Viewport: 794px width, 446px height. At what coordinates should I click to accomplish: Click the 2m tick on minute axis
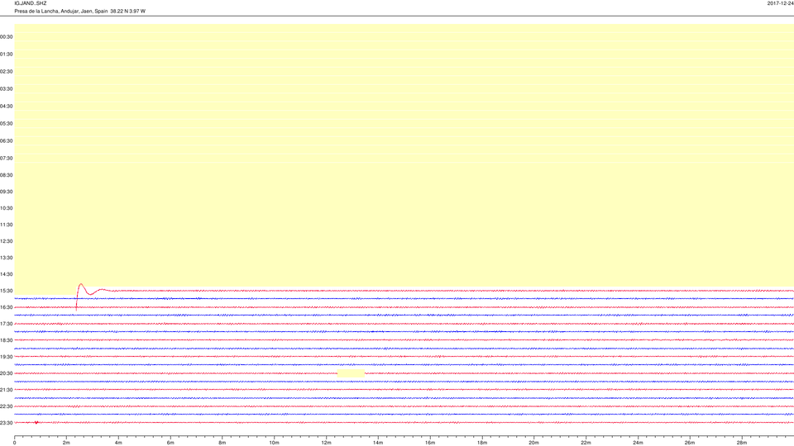click(x=66, y=443)
